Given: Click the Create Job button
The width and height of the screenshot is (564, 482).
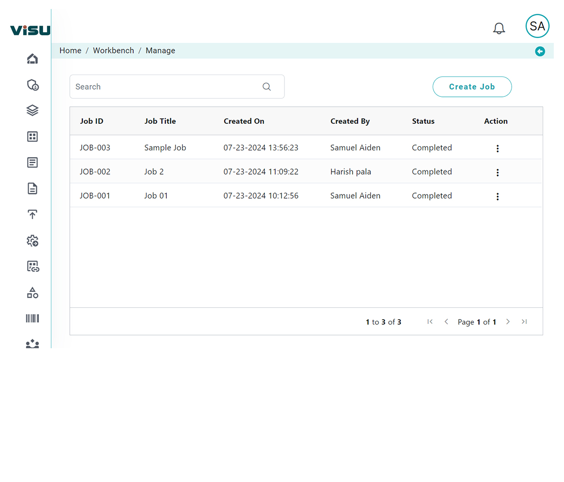Looking at the screenshot, I should click(x=472, y=87).
